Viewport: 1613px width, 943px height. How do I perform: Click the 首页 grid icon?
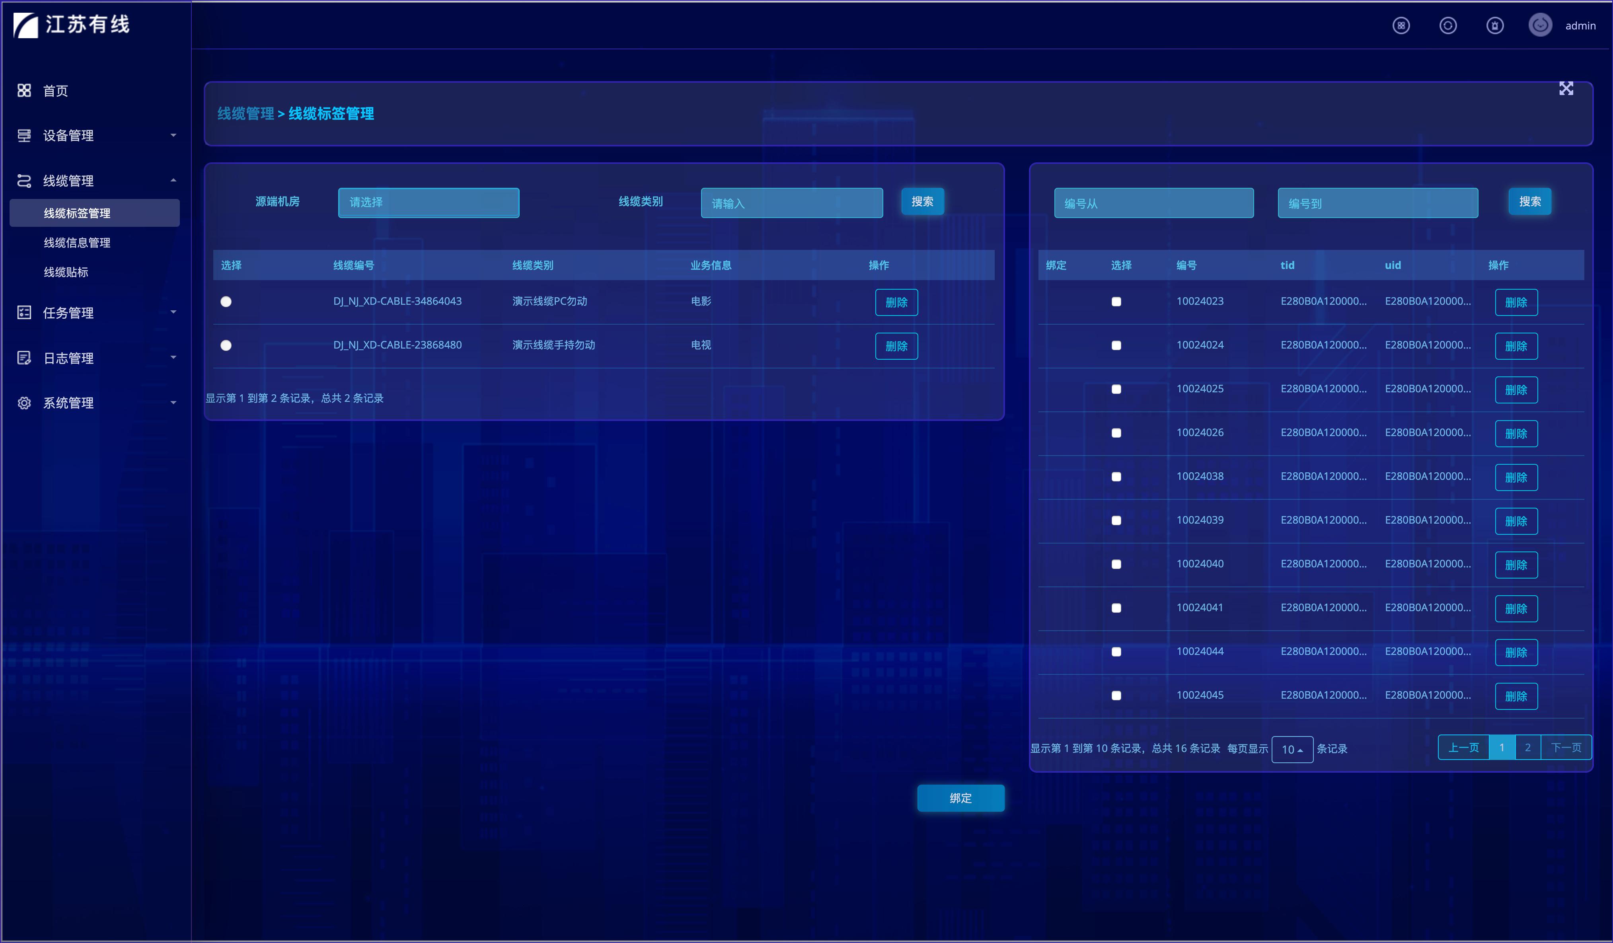pyautogui.click(x=24, y=90)
